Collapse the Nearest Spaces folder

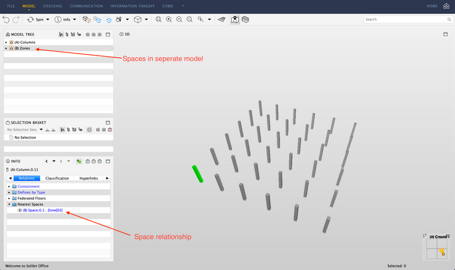10,204
